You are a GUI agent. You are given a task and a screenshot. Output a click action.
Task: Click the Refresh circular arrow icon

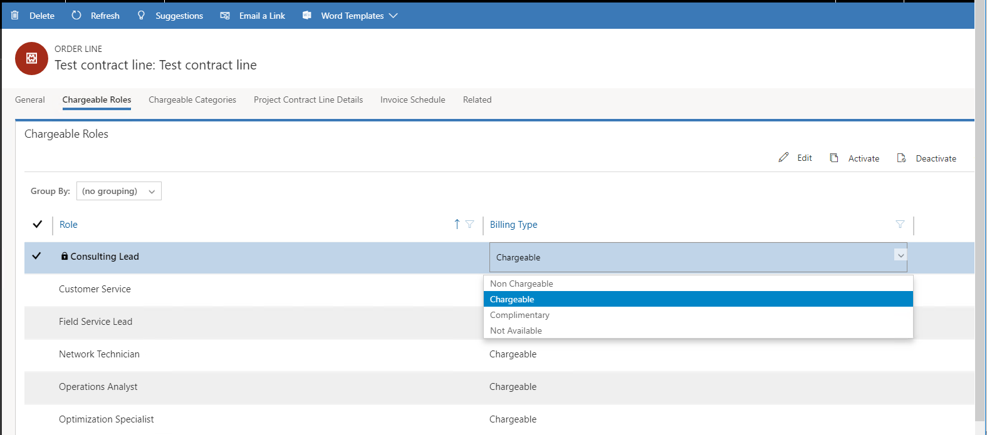[76, 15]
